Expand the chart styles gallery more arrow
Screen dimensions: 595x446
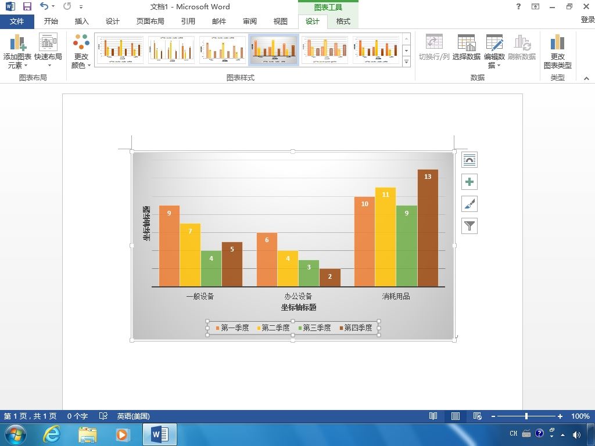tap(406, 62)
